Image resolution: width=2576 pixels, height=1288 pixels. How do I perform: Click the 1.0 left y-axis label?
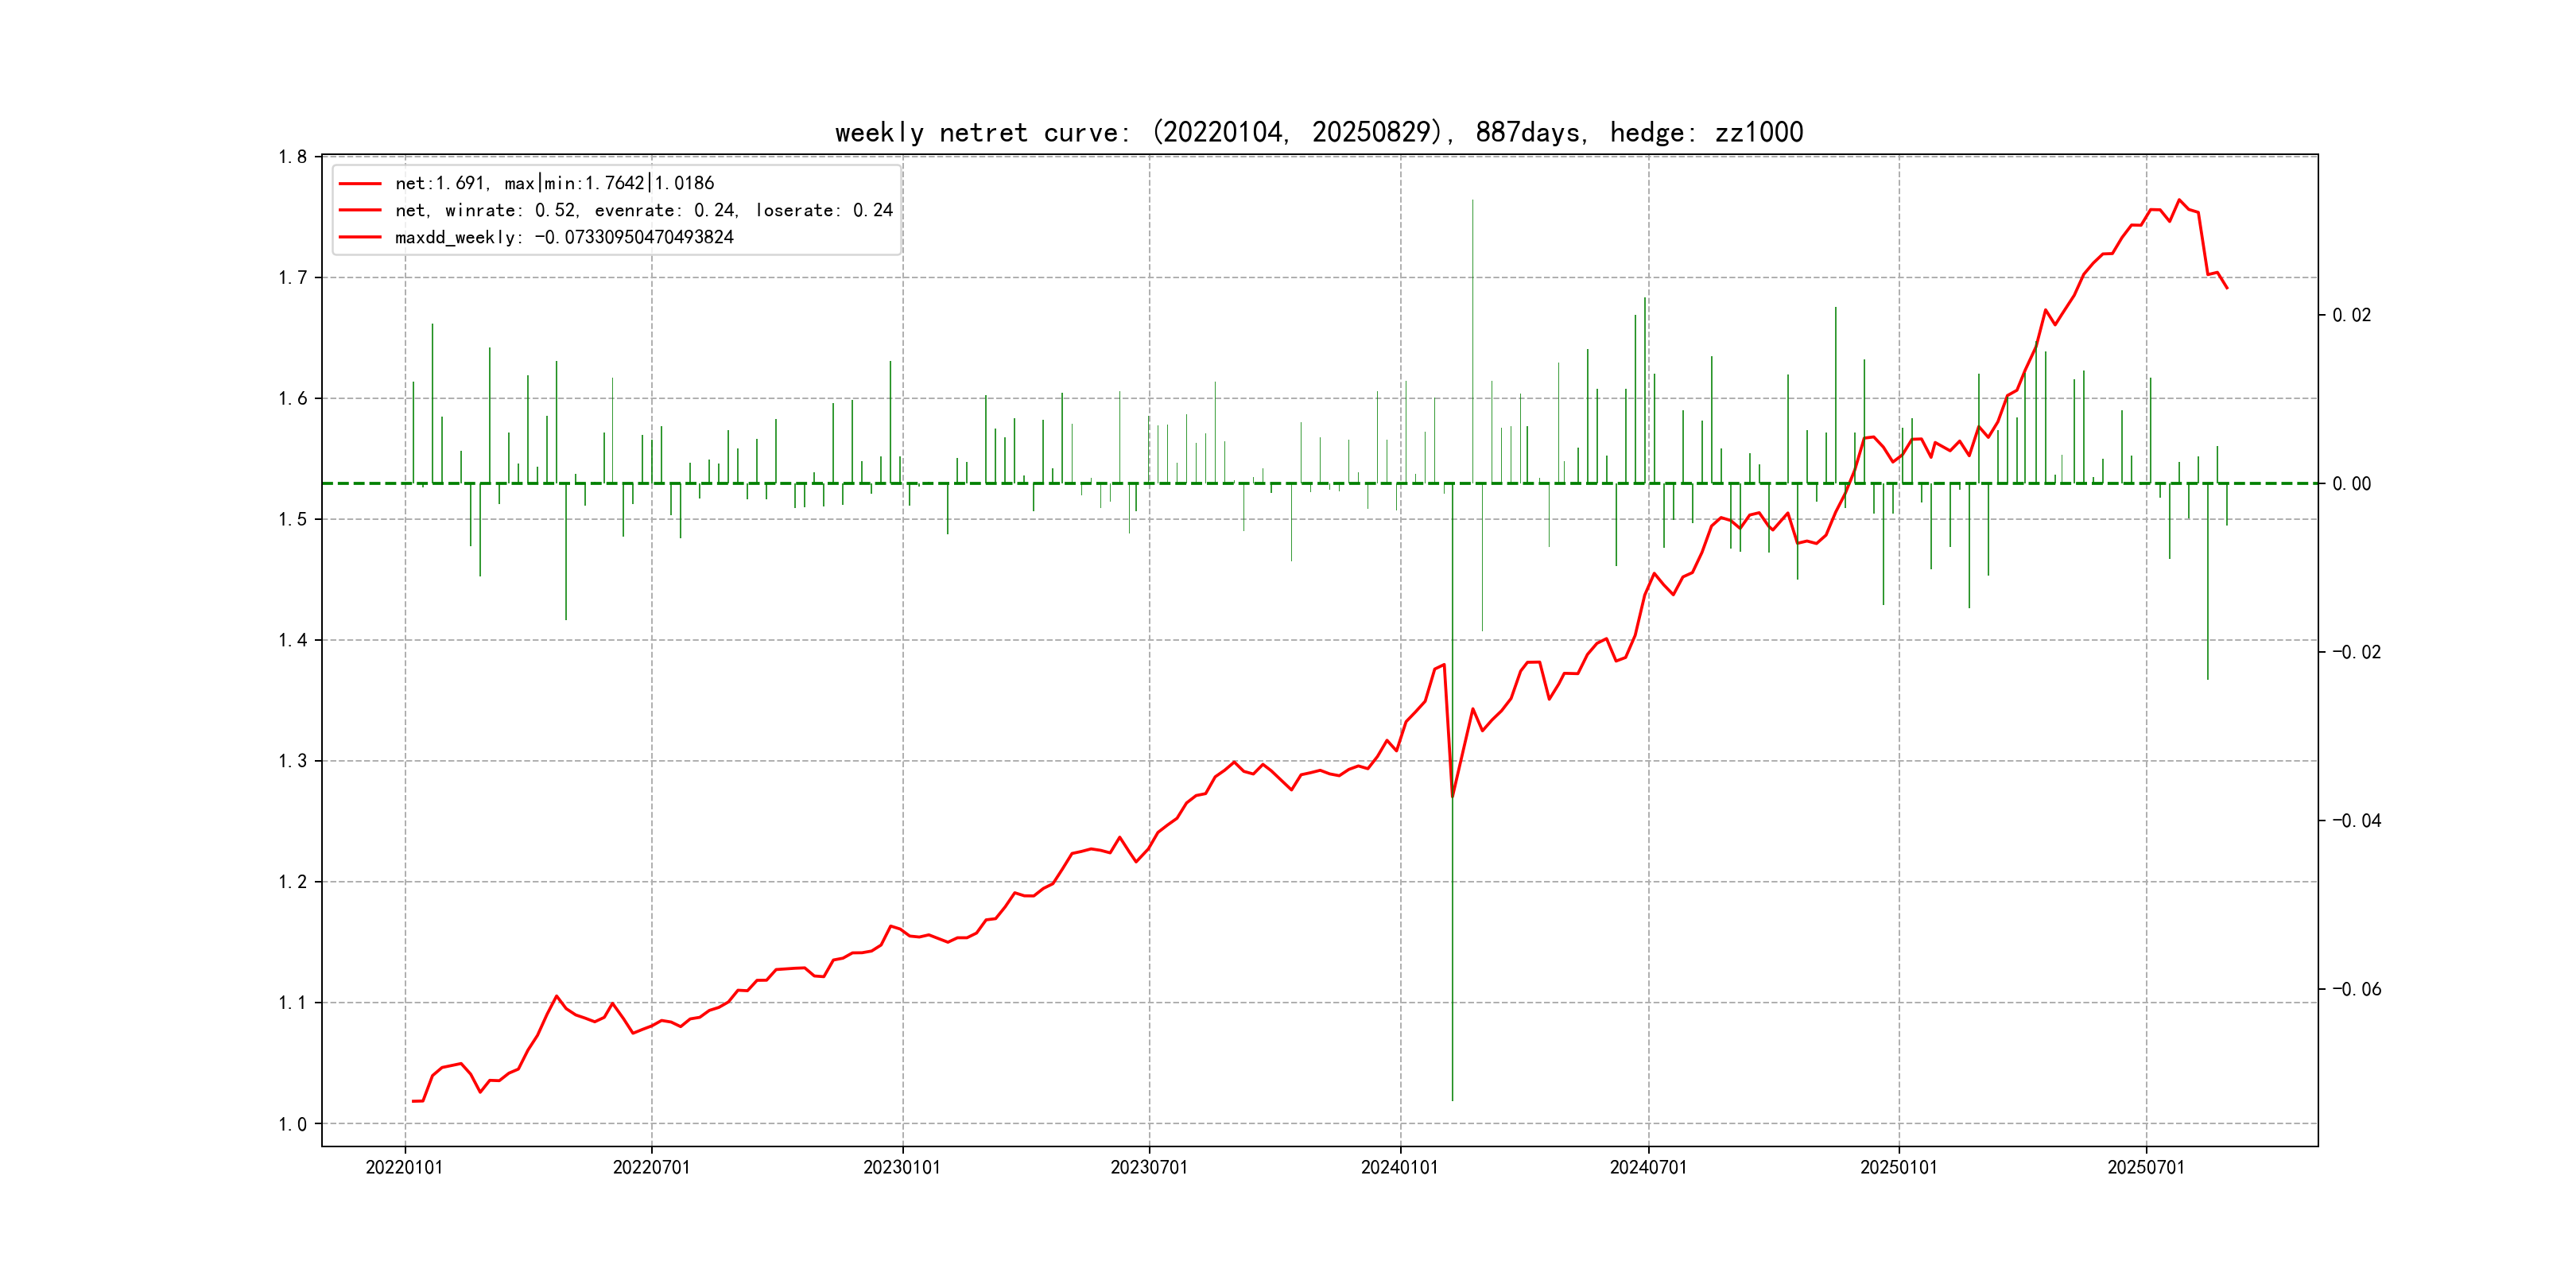pos(292,1124)
